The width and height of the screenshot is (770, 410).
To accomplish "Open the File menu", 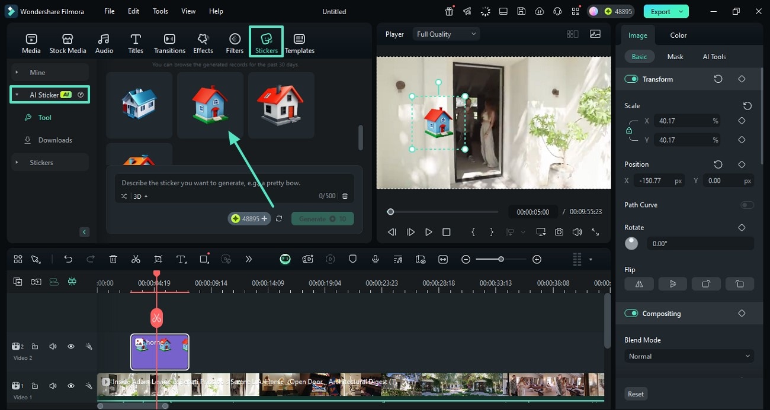I will tap(110, 11).
